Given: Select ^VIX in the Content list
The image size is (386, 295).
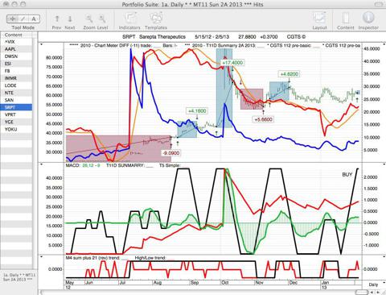Looking at the screenshot, I should click(16, 42).
